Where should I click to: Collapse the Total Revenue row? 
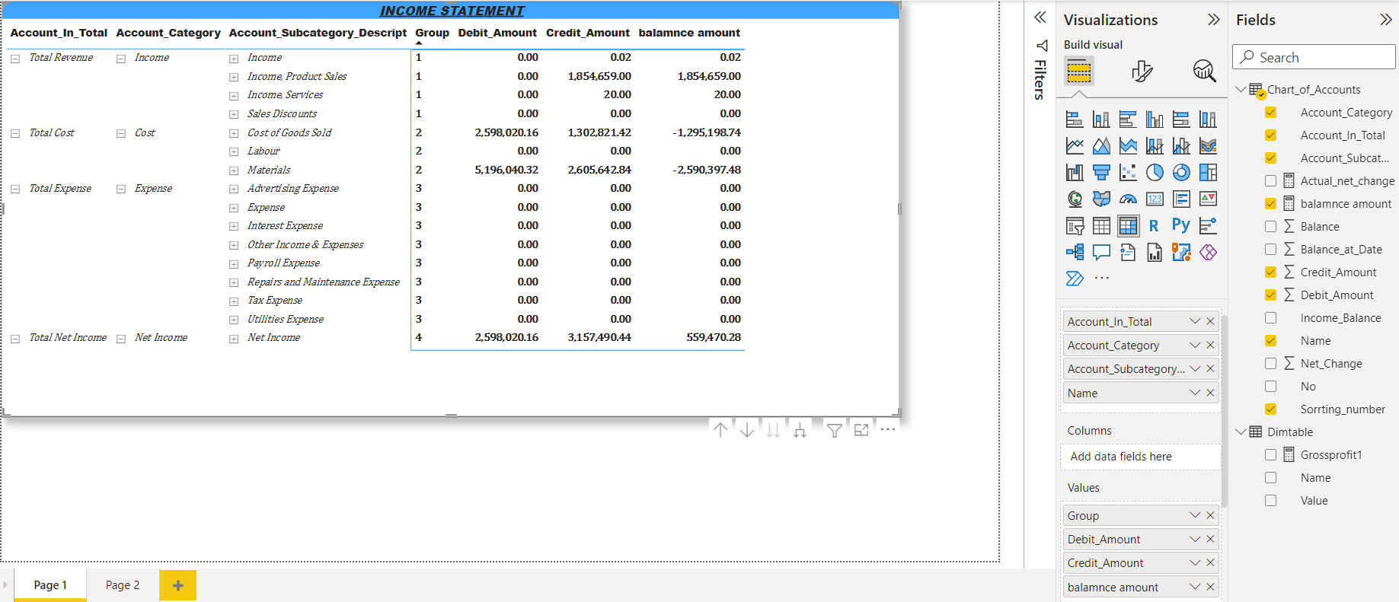click(x=15, y=59)
